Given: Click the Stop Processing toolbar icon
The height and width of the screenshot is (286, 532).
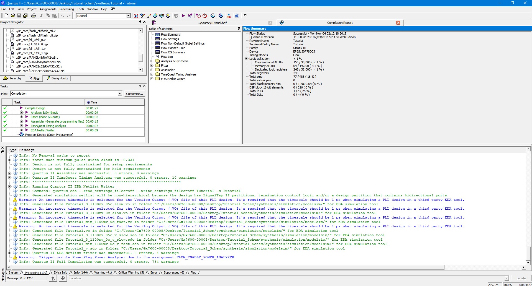Looking at the screenshot, I should pos(176,16).
